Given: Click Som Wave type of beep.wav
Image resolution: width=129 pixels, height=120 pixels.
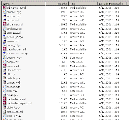Looking at the screenshot, I should pos(76,62).
